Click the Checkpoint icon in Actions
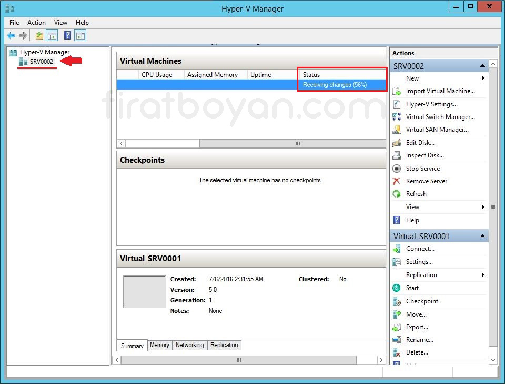Screen dimensions: 505x384 pos(397,301)
